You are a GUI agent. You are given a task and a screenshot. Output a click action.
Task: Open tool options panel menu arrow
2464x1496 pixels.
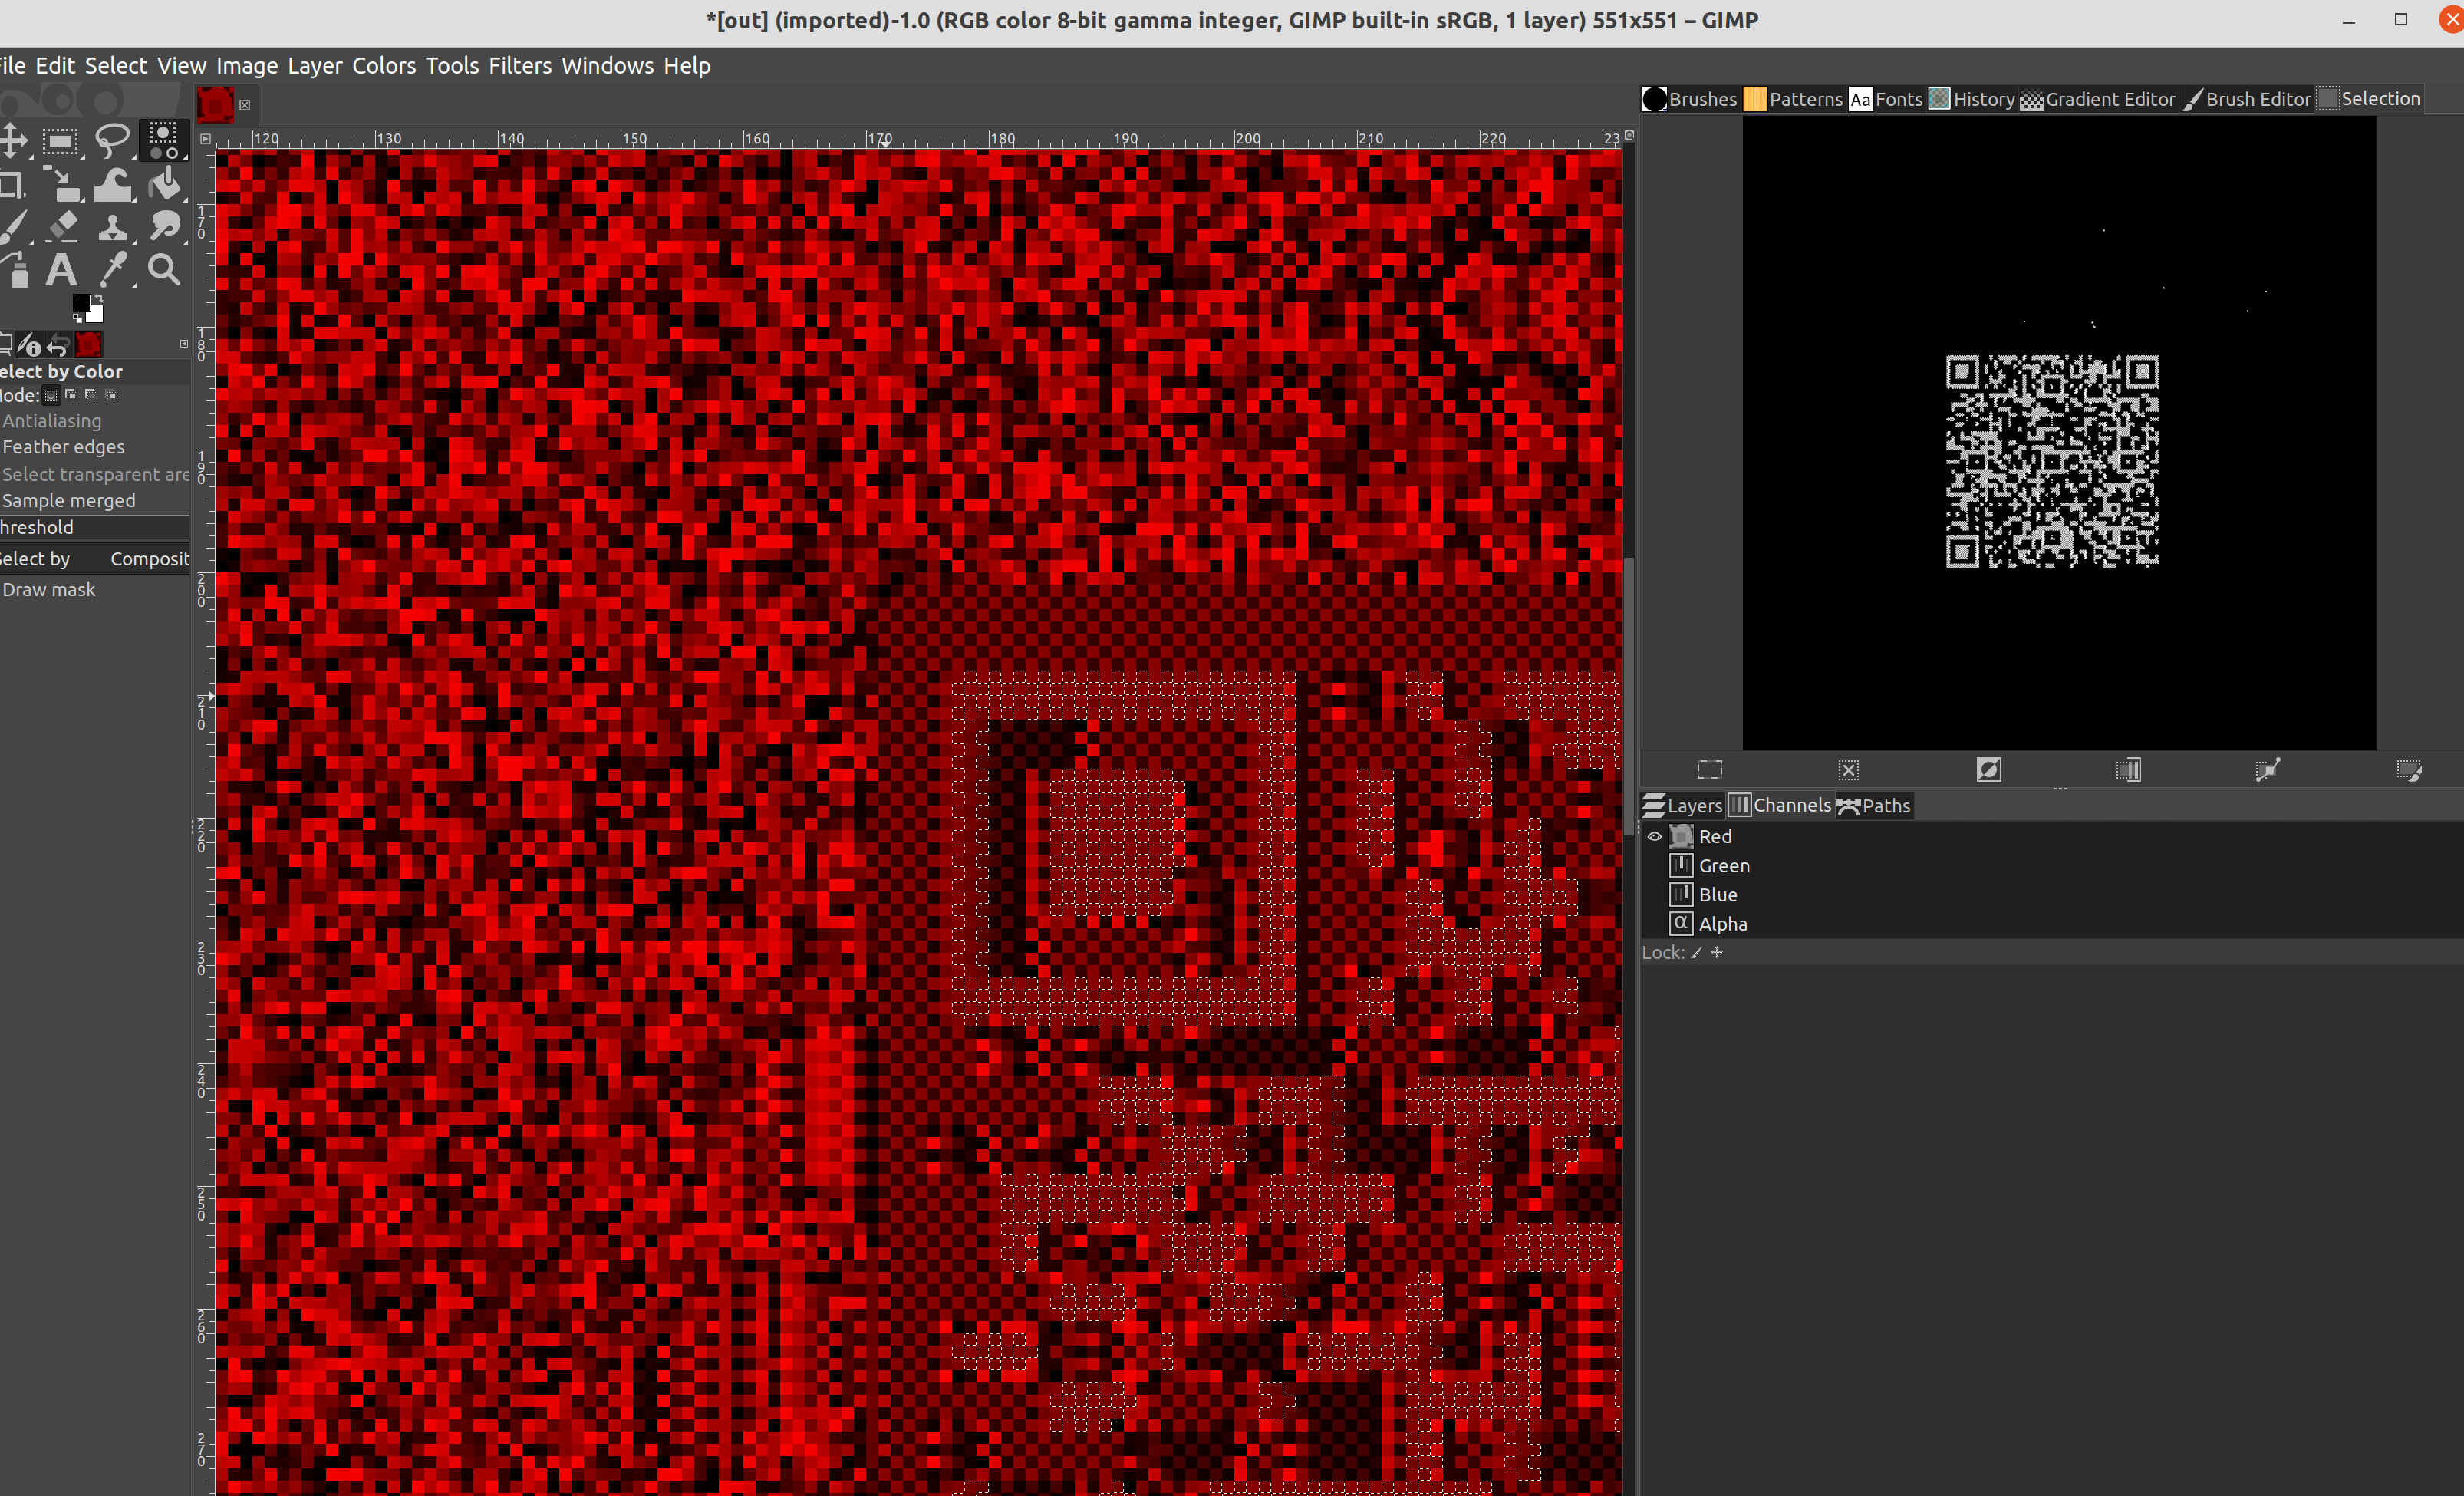point(184,343)
